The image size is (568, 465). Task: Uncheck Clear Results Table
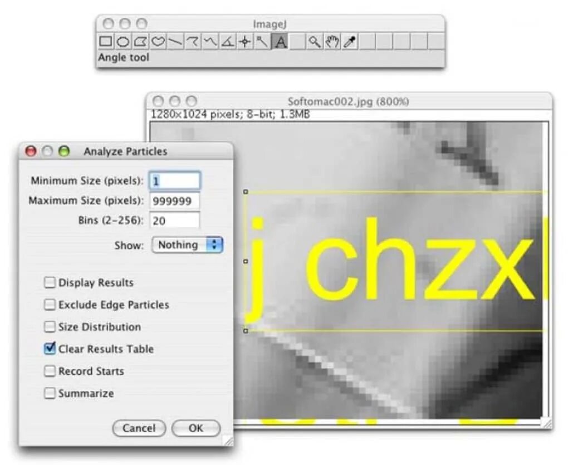pos(50,349)
